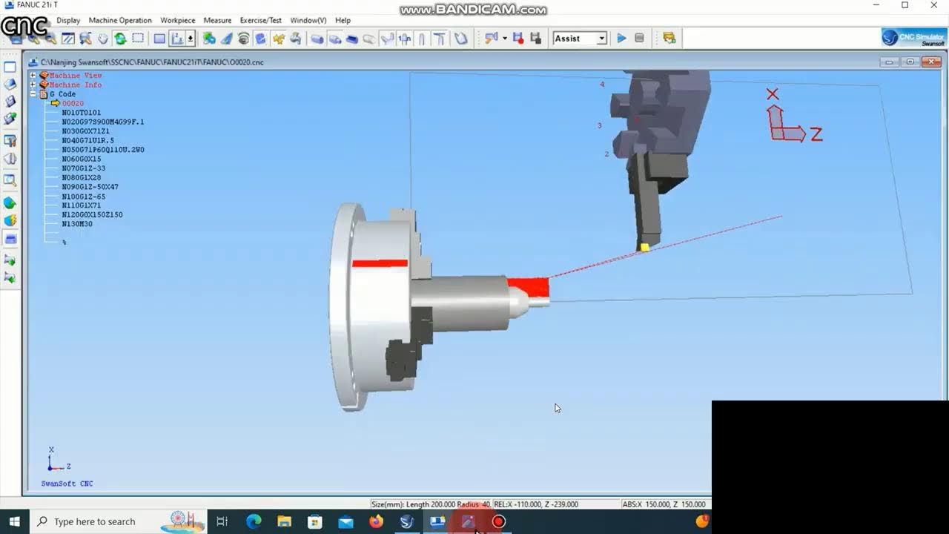Open the Help menu
The height and width of the screenshot is (534, 949).
pyautogui.click(x=343, y=20)
